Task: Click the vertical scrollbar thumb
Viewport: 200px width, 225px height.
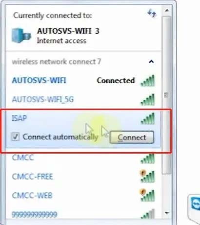Action: pyautogui.click(x=167, y=95)
